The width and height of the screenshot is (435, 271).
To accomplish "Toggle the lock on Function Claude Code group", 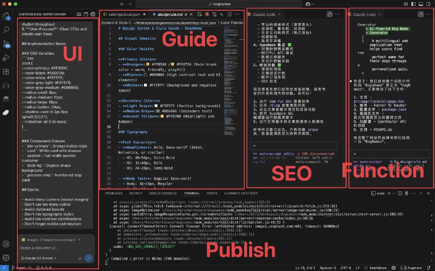I will click(421, 14).
